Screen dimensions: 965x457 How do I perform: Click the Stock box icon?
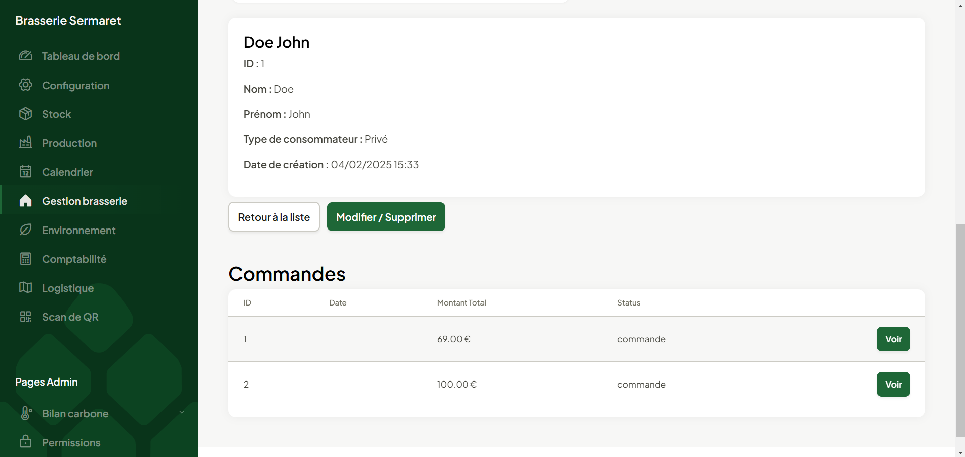(x=25, y=114)
